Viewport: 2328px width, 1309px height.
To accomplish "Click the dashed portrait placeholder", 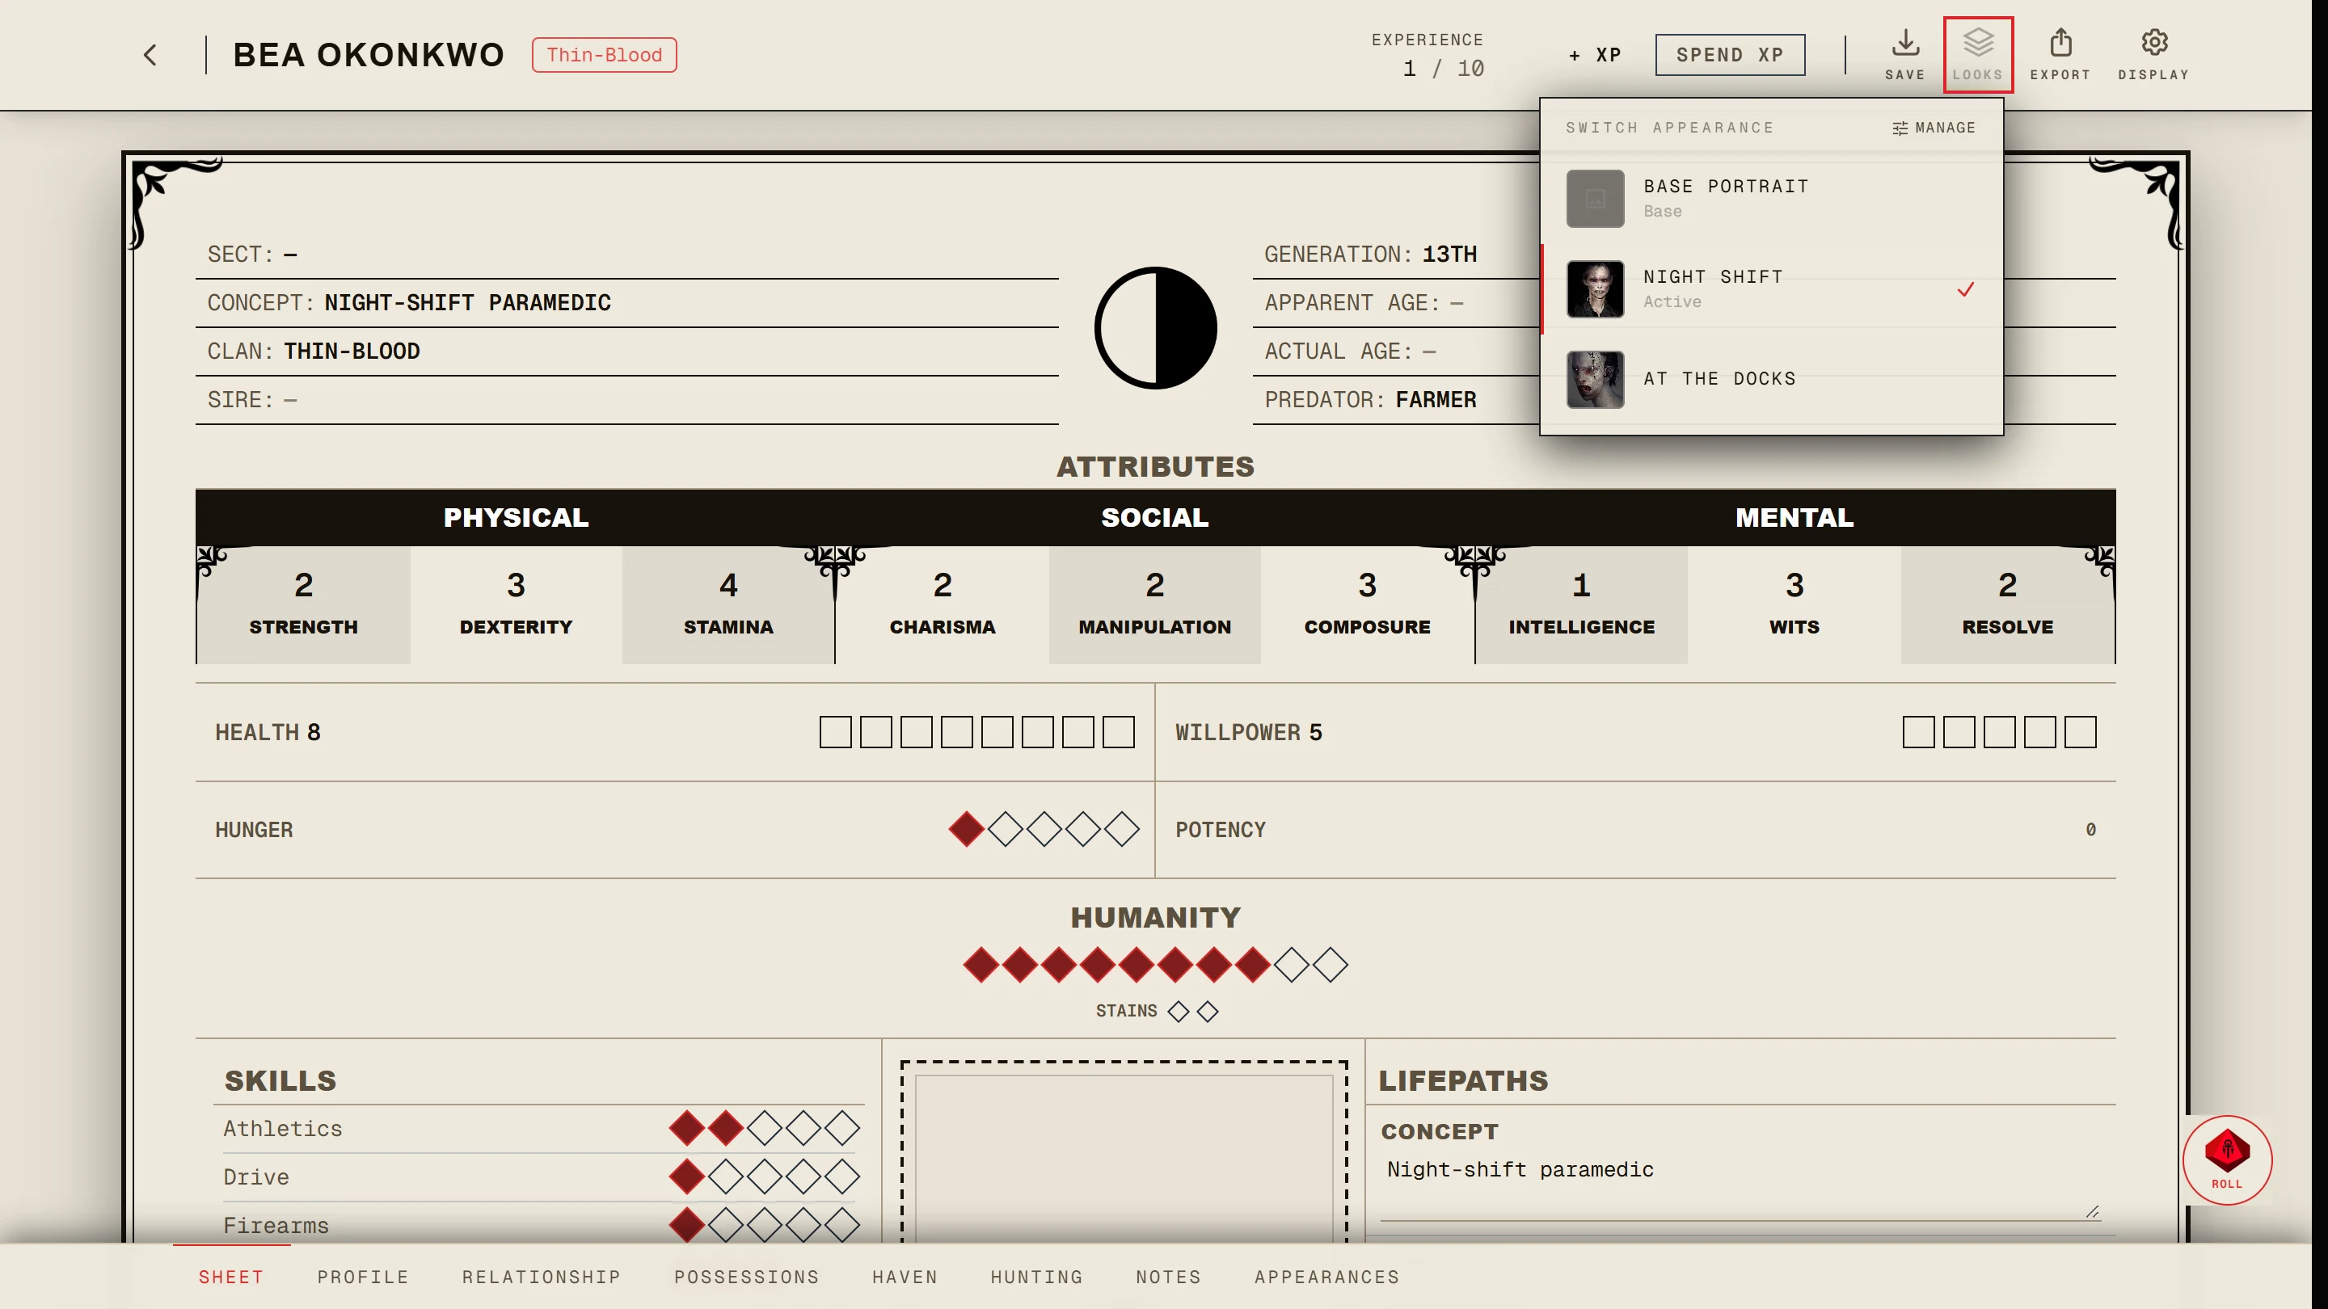I will tap(1124, 1151).
